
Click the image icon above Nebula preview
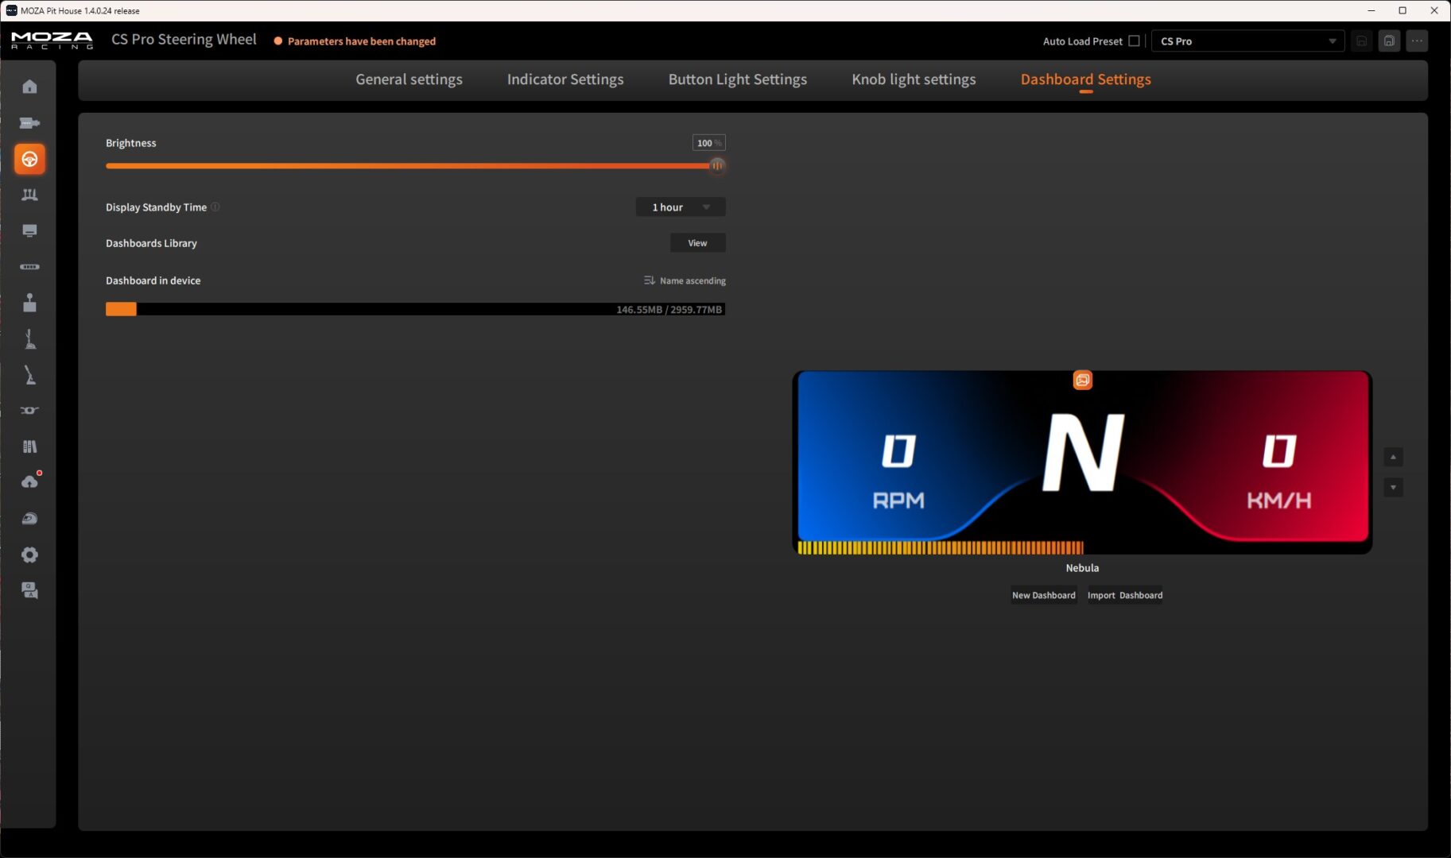(x=1083, y=381)
